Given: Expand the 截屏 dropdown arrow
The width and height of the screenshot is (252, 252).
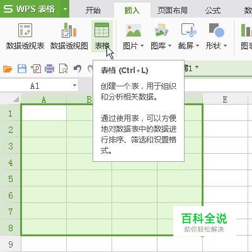Looking at the screenshot, I should pos(197,45).
